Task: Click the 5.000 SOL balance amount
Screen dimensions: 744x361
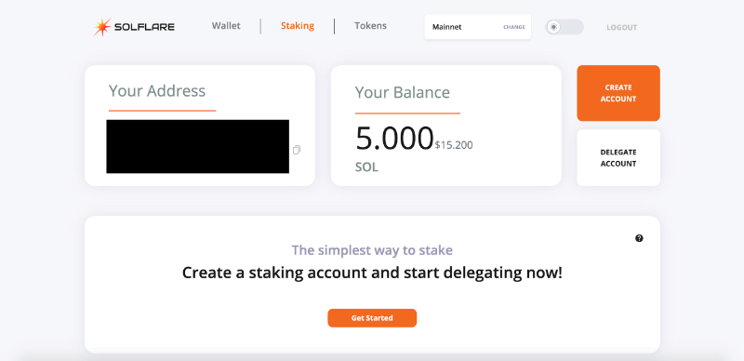Action: tap(394, 139)
